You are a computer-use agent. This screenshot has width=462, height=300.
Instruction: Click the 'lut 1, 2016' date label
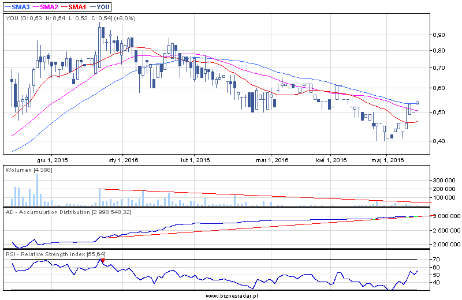(196, 160)
